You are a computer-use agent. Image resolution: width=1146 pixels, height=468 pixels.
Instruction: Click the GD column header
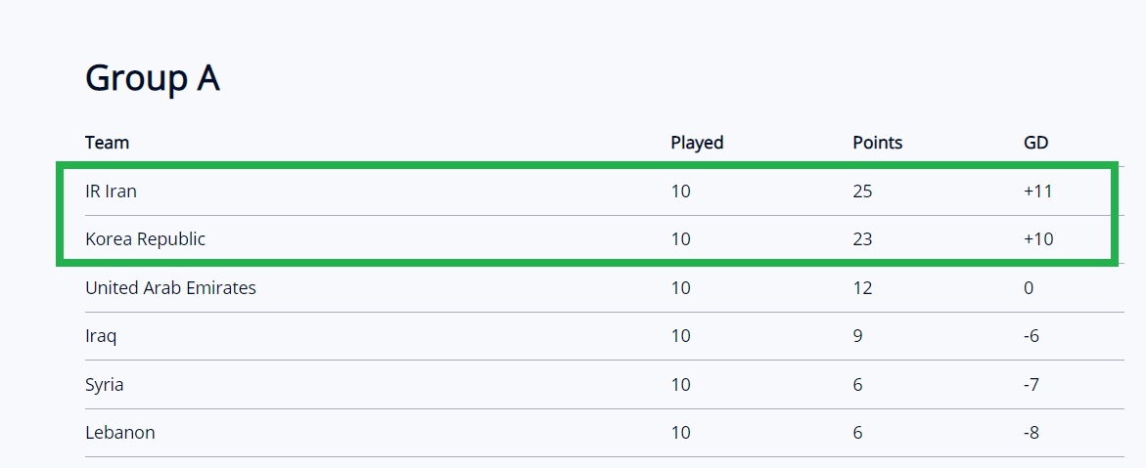[1035, 143]
